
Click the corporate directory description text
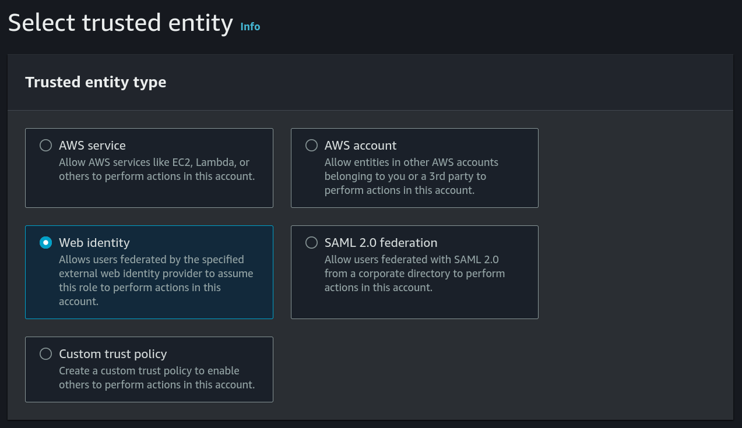[414, 273]
